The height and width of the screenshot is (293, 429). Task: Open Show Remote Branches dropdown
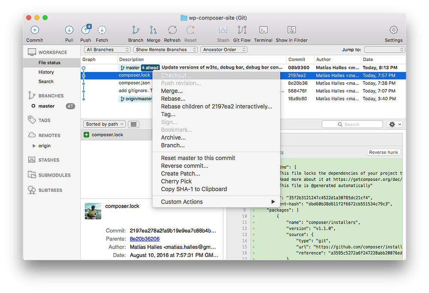click(165, 50)
